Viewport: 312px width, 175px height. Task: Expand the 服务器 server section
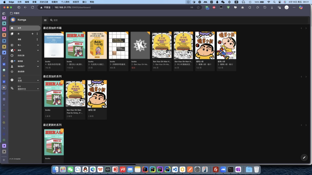coord(25,61)
